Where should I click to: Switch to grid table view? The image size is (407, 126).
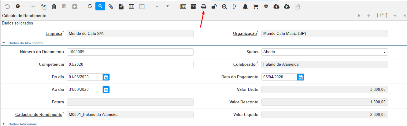pyautogui.click(x=131, y=6)
